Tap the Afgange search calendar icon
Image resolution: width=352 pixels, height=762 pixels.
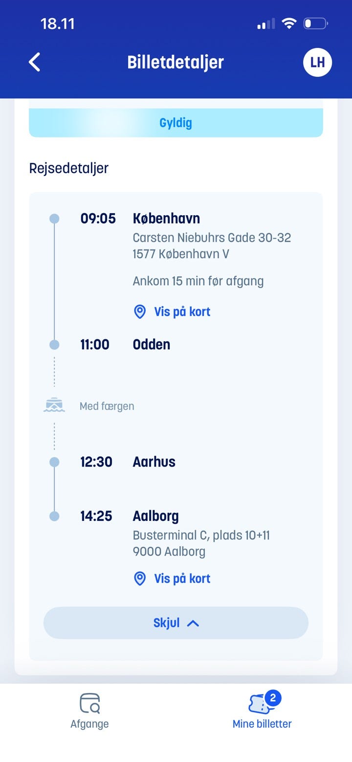[x=89, y=703]
